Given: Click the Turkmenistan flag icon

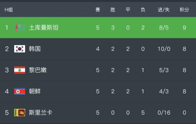Looking at the screenshot, I should (20, 27).
